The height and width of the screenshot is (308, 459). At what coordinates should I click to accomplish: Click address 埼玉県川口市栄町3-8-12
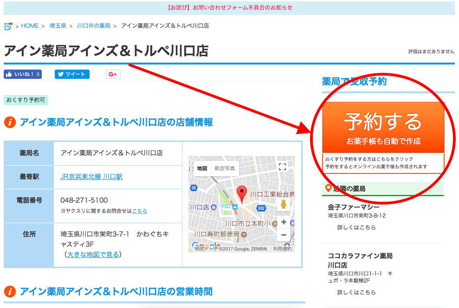(x=357, y=216)
